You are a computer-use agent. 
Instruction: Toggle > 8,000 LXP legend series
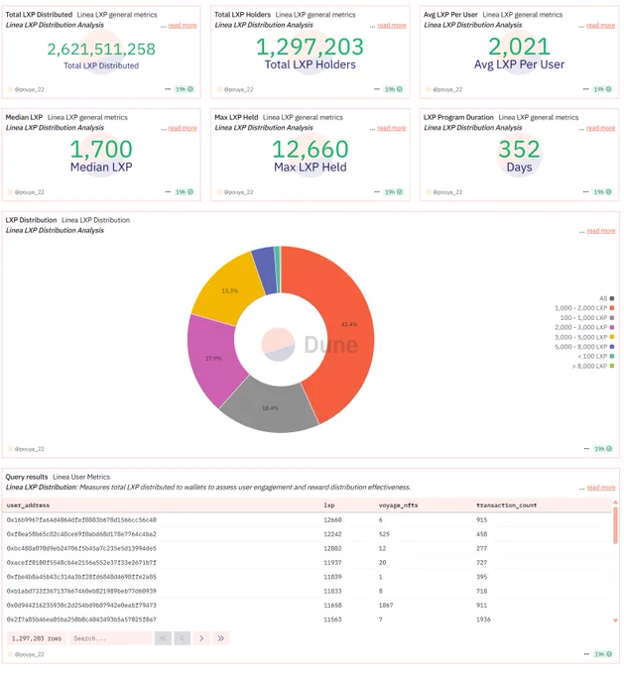[x=592, y=366]
